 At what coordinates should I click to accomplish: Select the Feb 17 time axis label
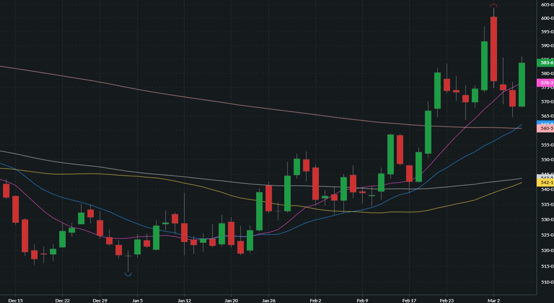tap(409, 300)
